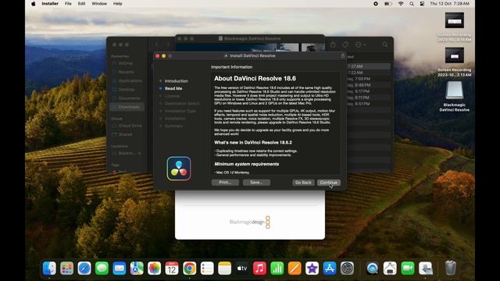Screen dimensions: 500x281
Task: Select Downloads in Finder sidebar
Action: coord(127,107)
